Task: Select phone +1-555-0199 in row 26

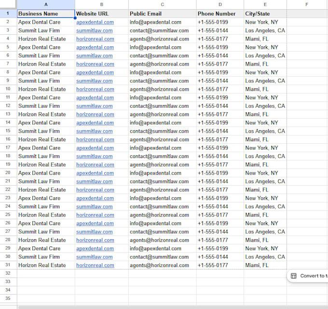Action: tap(220, 223)
